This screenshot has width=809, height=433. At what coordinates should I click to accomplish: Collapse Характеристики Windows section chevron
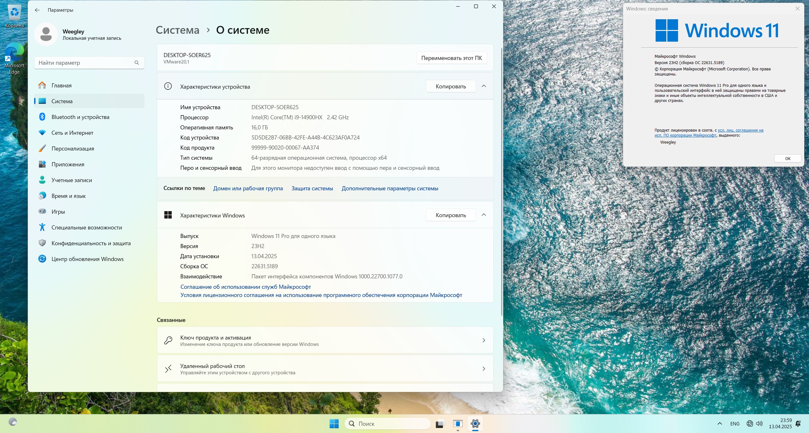click(484, 215)
